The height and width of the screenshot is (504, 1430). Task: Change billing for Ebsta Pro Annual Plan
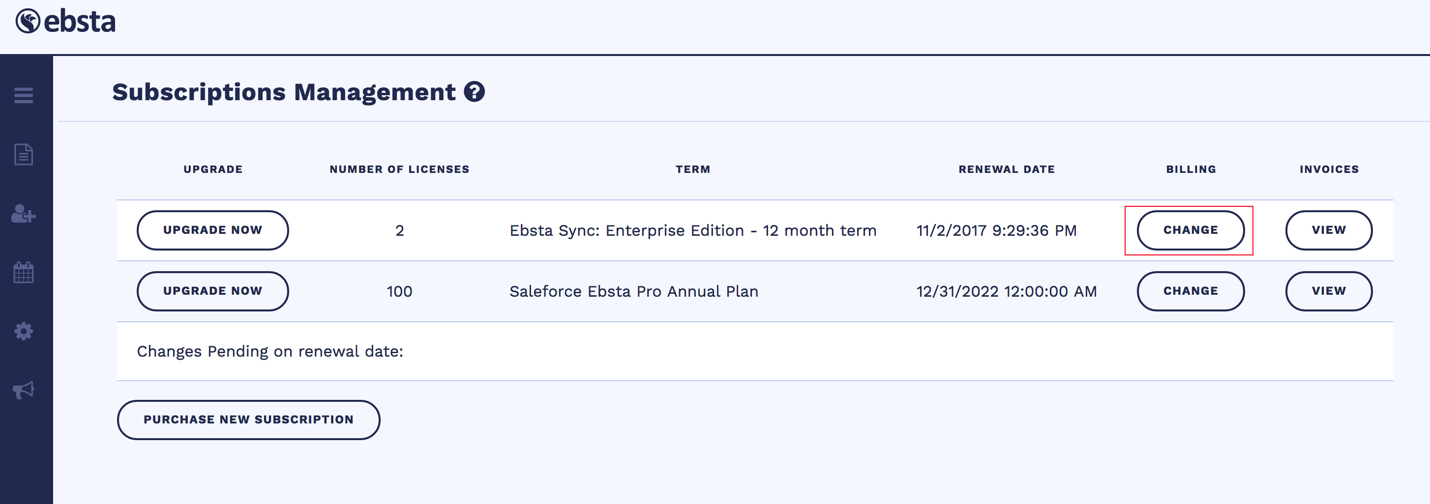(x=1190, y=291)
